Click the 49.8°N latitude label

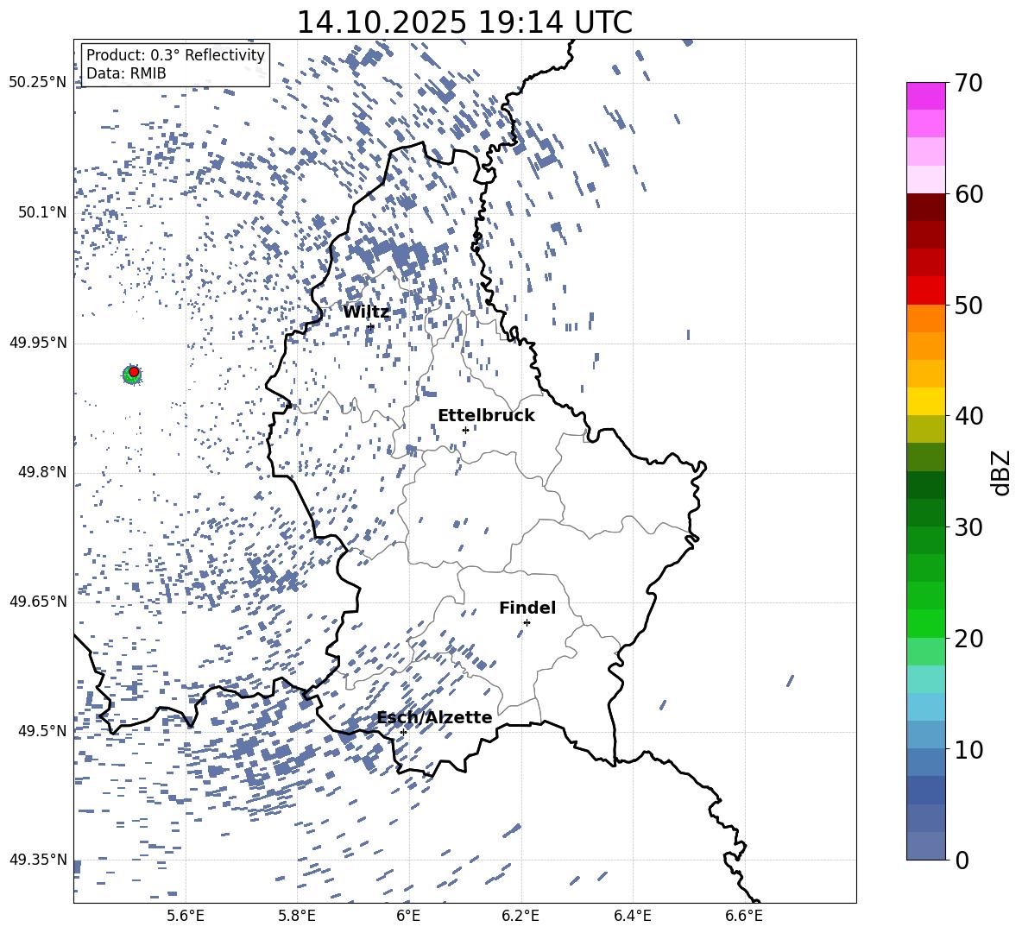click(x=42, y=472)
